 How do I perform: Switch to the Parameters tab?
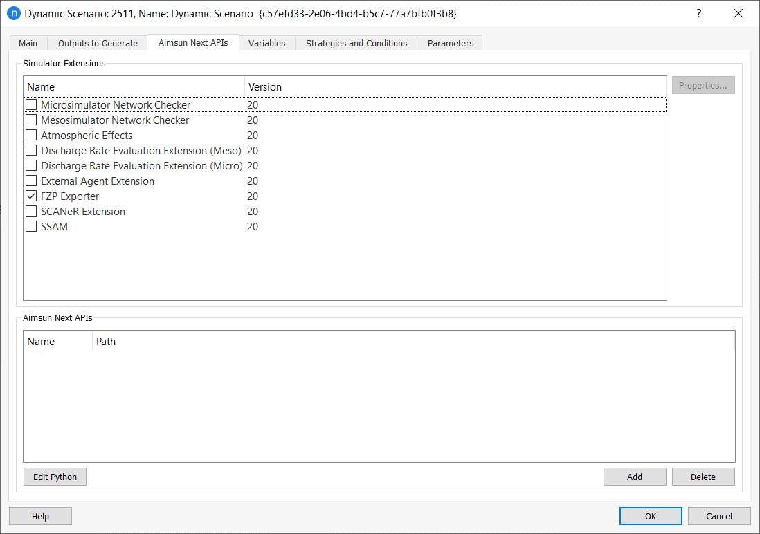coord(450,43)
